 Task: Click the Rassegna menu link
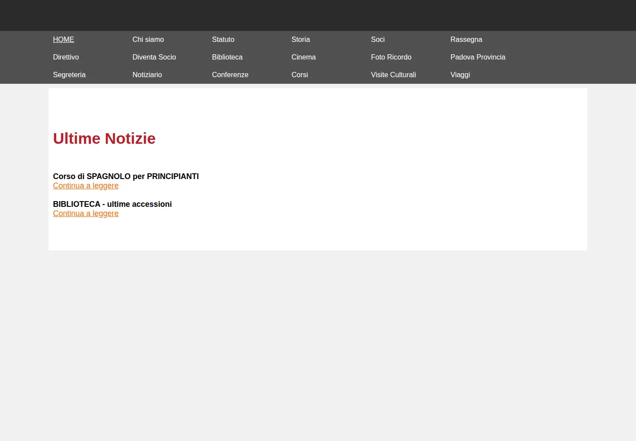pyautogui.click(x=466, y=39)
